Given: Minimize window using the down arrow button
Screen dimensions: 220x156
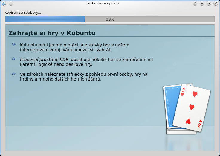Looking at the screenshot, I should click(x=202, y=3).
